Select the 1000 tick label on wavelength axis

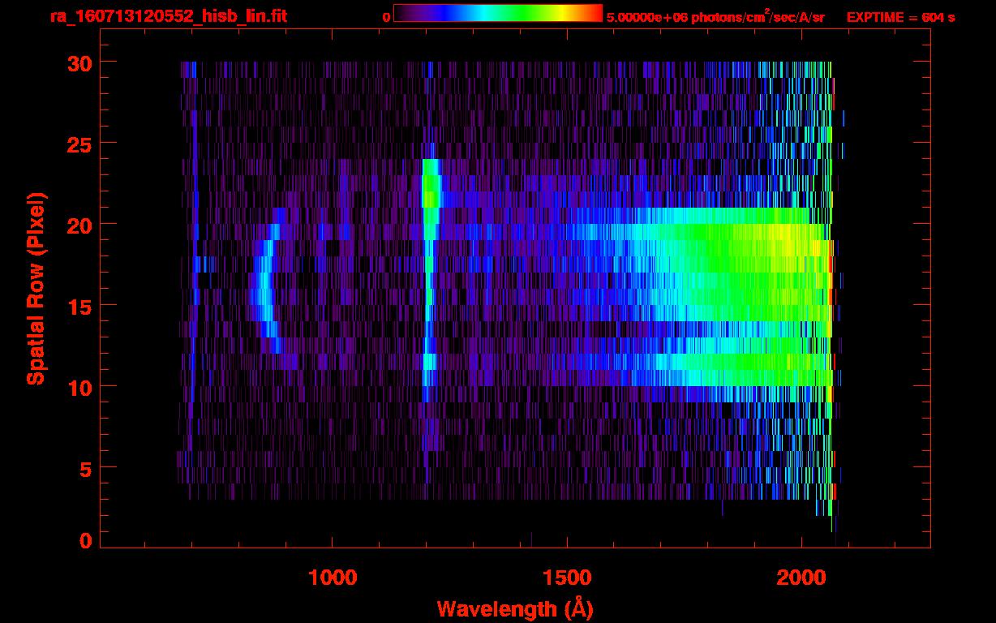click(333, 577)
